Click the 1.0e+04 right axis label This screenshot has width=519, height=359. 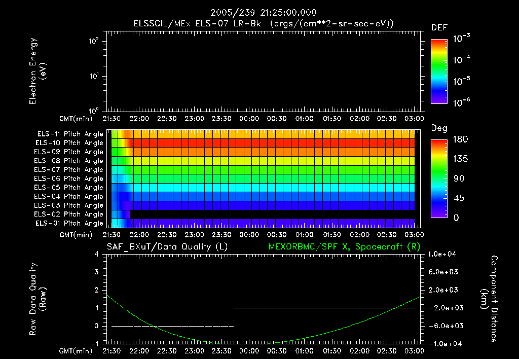tap(442, 254)
